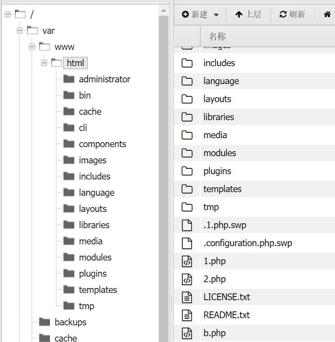Click the b.php code file icon

click(x=187, y=333)
